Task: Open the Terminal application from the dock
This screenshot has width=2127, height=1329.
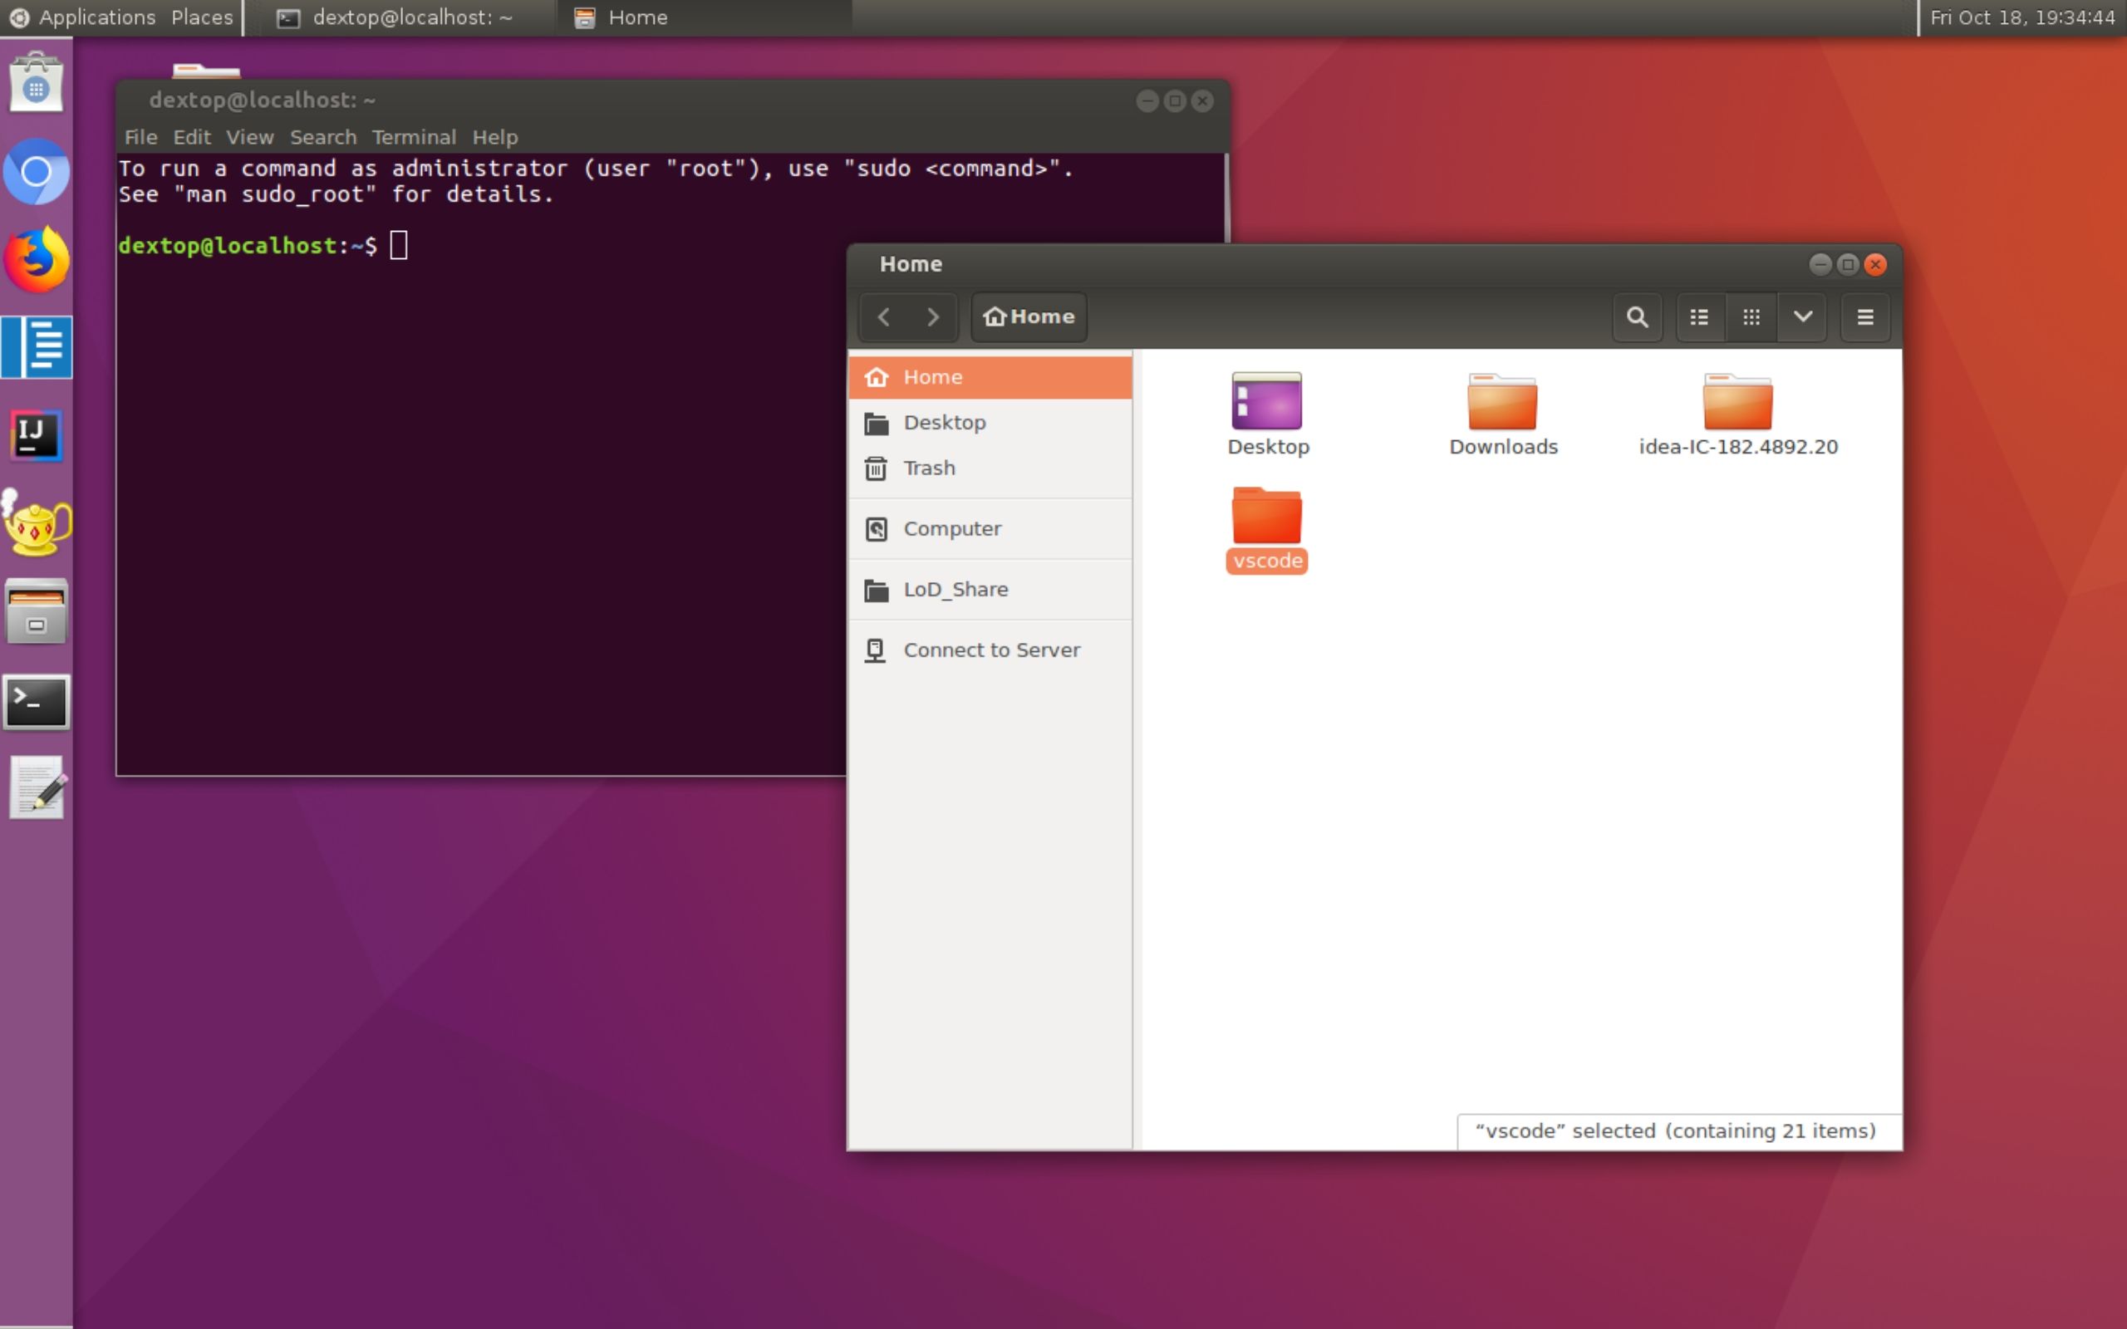Action: 36,701
